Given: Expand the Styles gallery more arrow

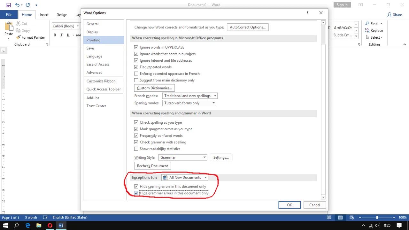Looking at the screenshot, I should (356, 36).
